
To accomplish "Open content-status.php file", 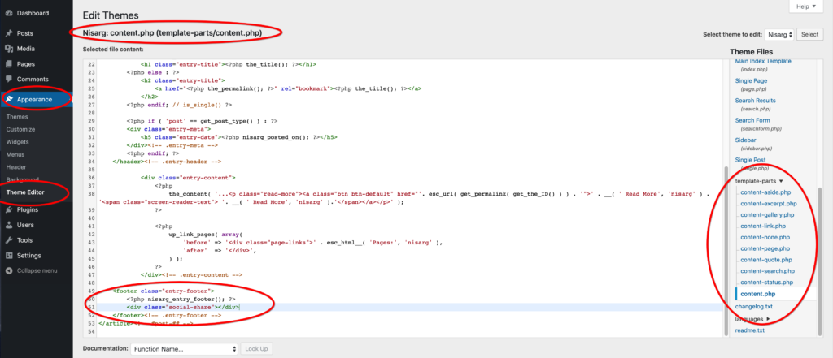I will click(x=766, y=283).
